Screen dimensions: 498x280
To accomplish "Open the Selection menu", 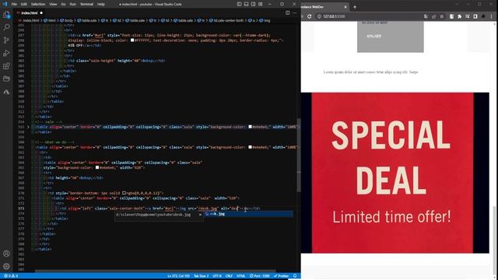I will point(38,5).
